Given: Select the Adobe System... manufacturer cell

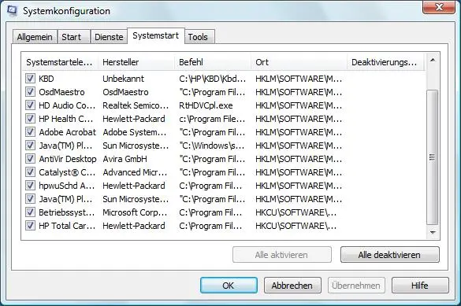Looking at the screenshot, I should pos(135,132).
